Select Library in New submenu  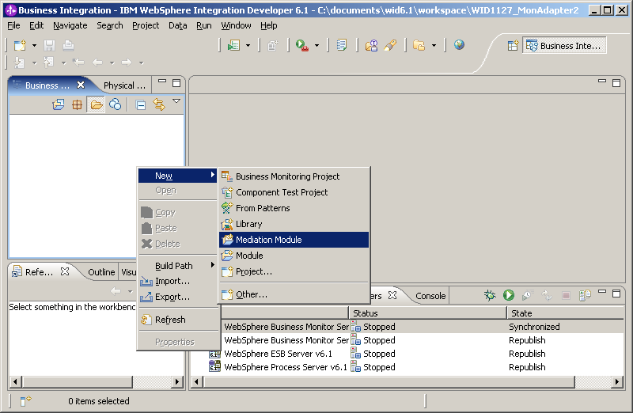294,224
